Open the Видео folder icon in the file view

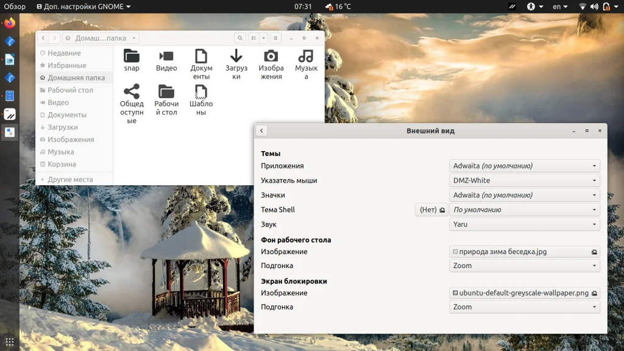pyautogui.click(x=166, y=57)
